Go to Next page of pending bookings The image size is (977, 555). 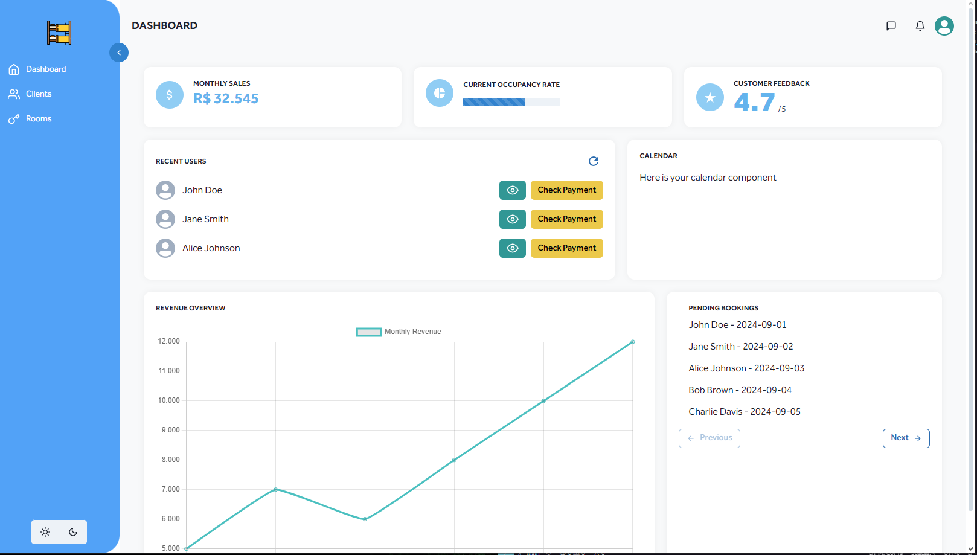(x=906, y=438)
